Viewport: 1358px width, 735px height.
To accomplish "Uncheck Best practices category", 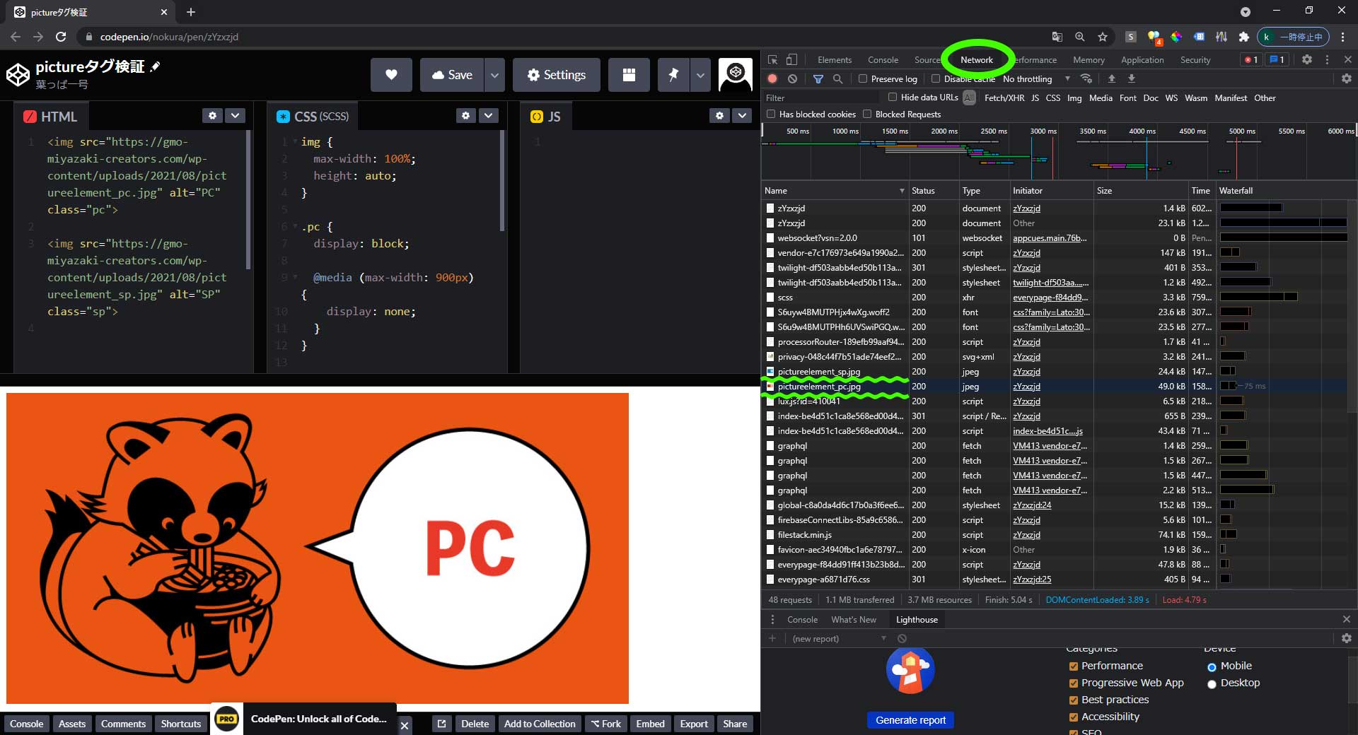I will click(x=1074, y=700).
